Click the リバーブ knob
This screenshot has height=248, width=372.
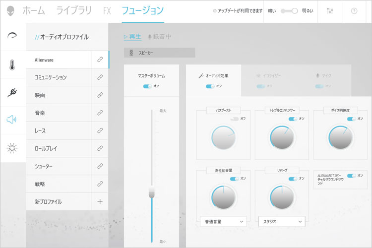pyautogui.click(x=282, y=197)
